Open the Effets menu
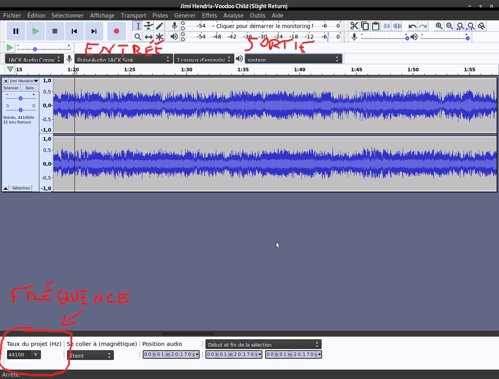 (x=209, y=16)
